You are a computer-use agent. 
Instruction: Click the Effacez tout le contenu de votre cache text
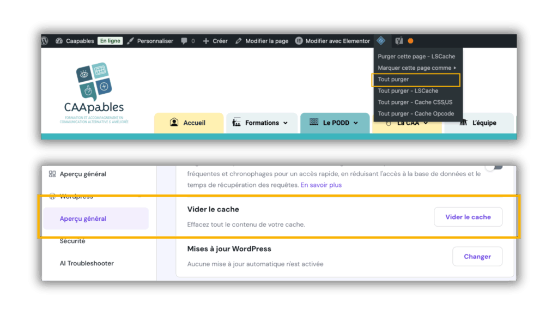pyautogui.click(x=246, y=225)
